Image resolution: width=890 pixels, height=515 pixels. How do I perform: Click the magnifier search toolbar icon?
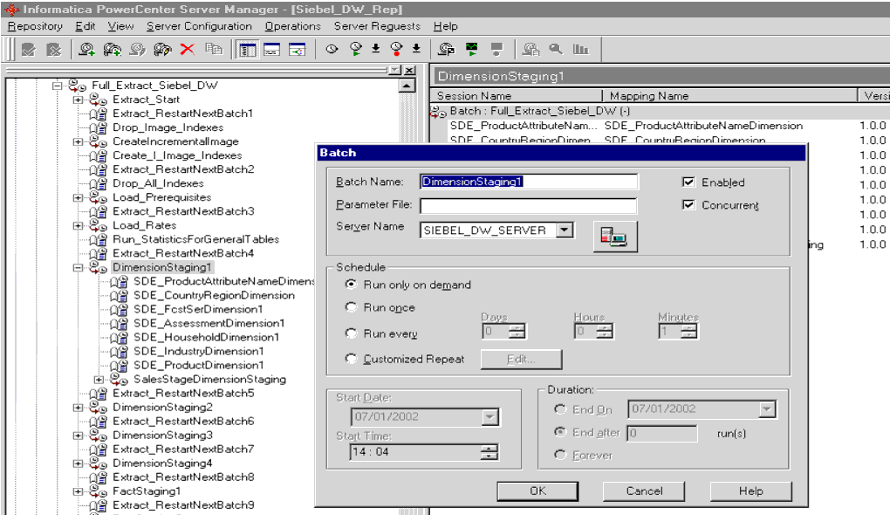556,50
